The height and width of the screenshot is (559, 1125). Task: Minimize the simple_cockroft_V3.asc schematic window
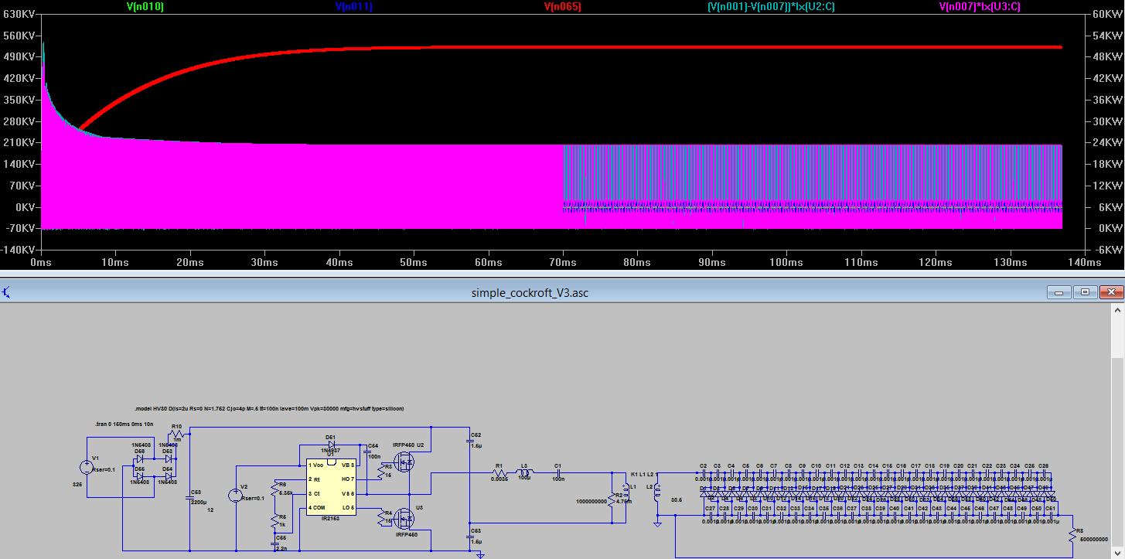pyautogui.click(x=1059, y=292)
